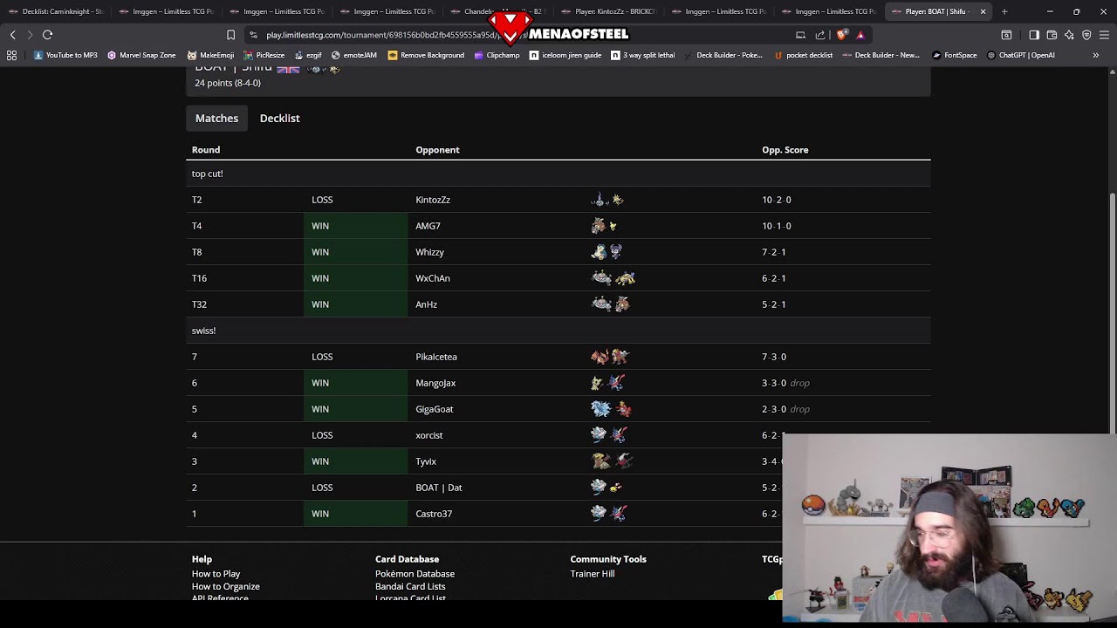Open opponent AMG7's profile

[x=428, y=226]
